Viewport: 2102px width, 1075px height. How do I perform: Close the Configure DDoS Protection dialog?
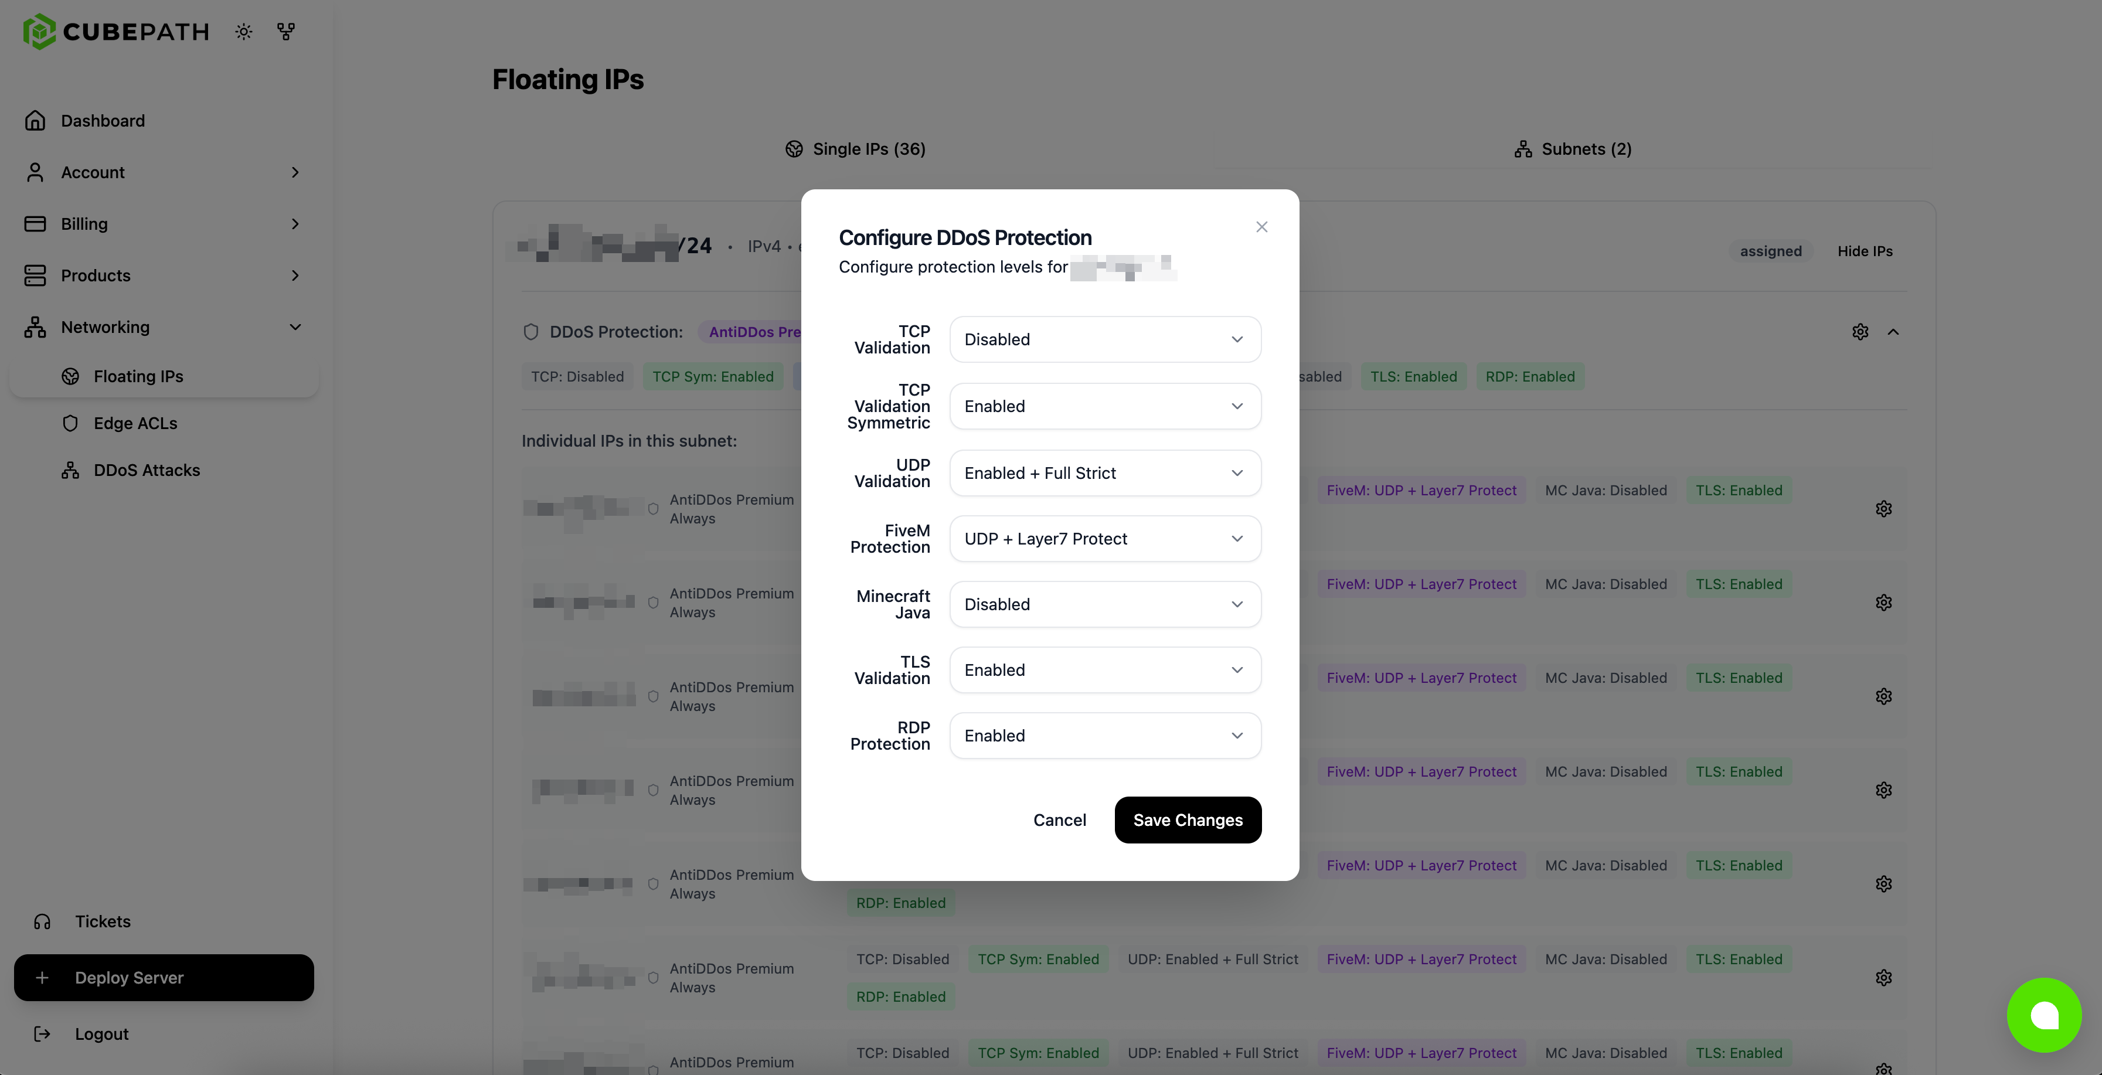1263,227
